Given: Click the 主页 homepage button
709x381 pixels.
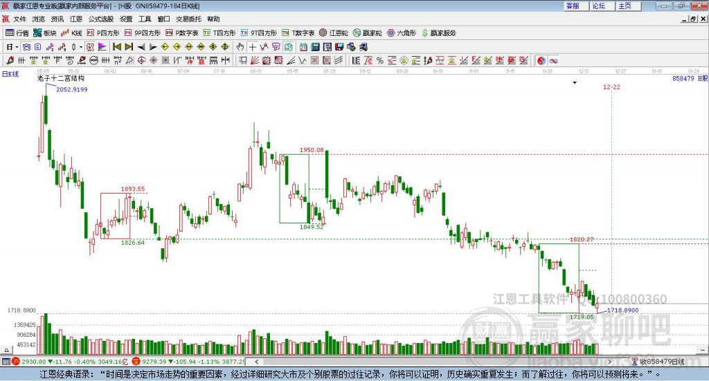Looking at the screenshot, I should click(x=628, y=6).
